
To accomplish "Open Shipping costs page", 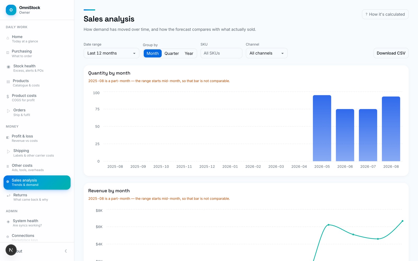I will pos(37,153).
